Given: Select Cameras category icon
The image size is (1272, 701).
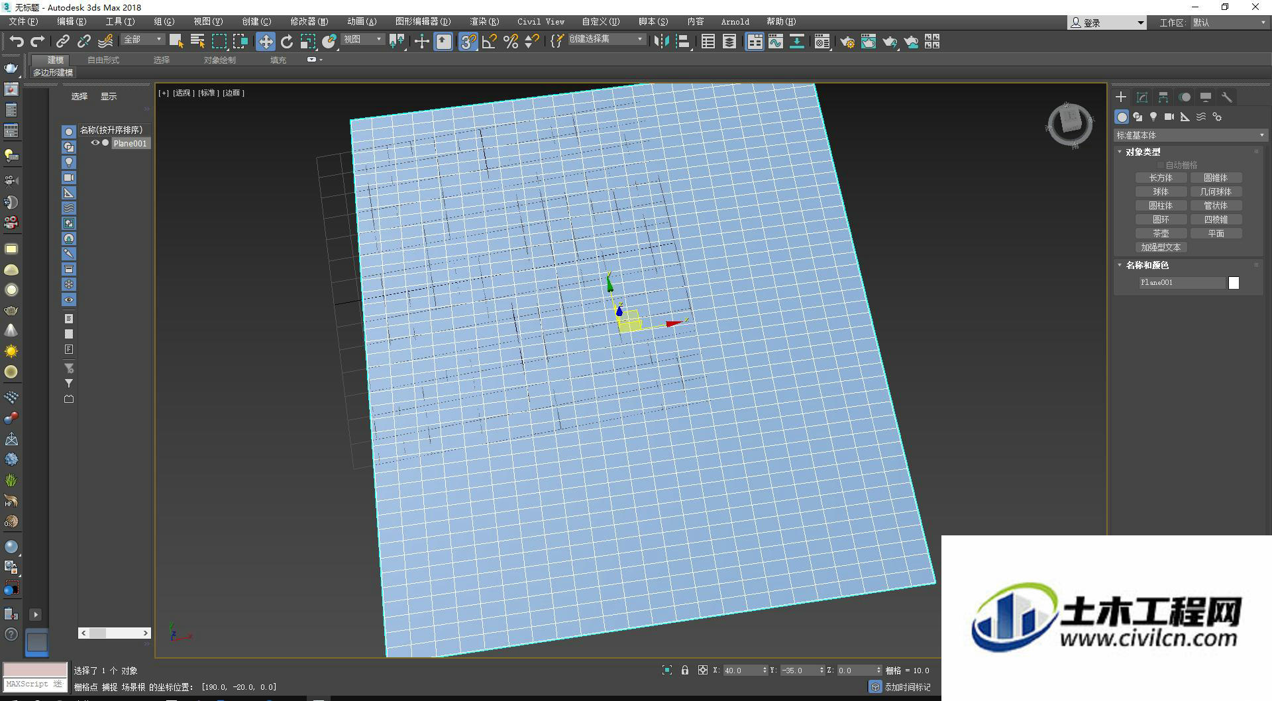Looking at the screenshot, I should 1169,117.
